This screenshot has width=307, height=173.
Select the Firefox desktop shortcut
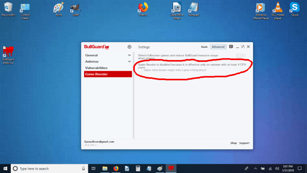(143, 9)
